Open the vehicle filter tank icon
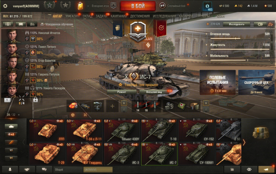This screenshot has width=276, height=174. coord(11,126)
